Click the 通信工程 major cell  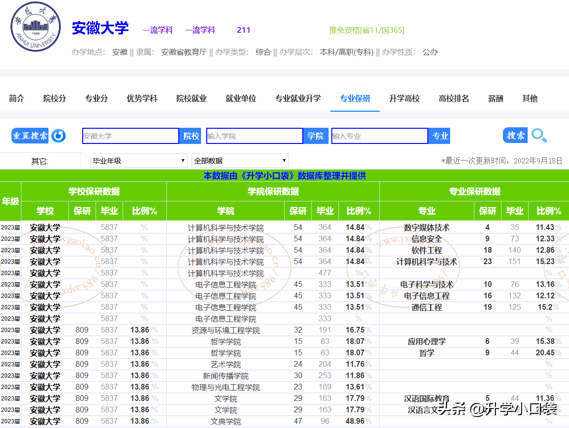pyautogui.click(x=426, y=307)
